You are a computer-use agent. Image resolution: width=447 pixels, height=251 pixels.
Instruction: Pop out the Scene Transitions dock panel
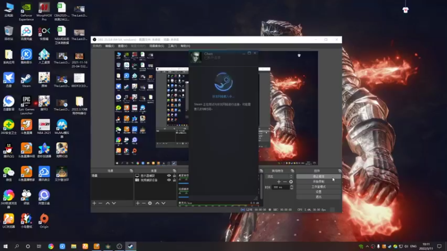[292, 171]
